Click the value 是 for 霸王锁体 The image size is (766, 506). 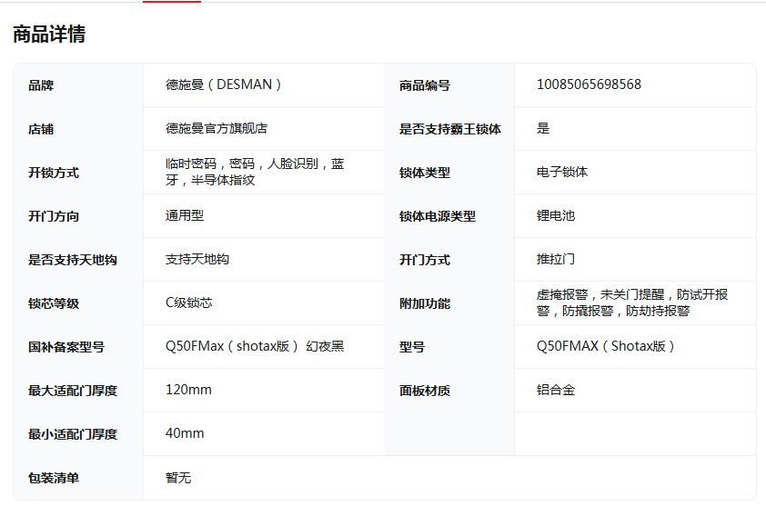tap(543, 128)
